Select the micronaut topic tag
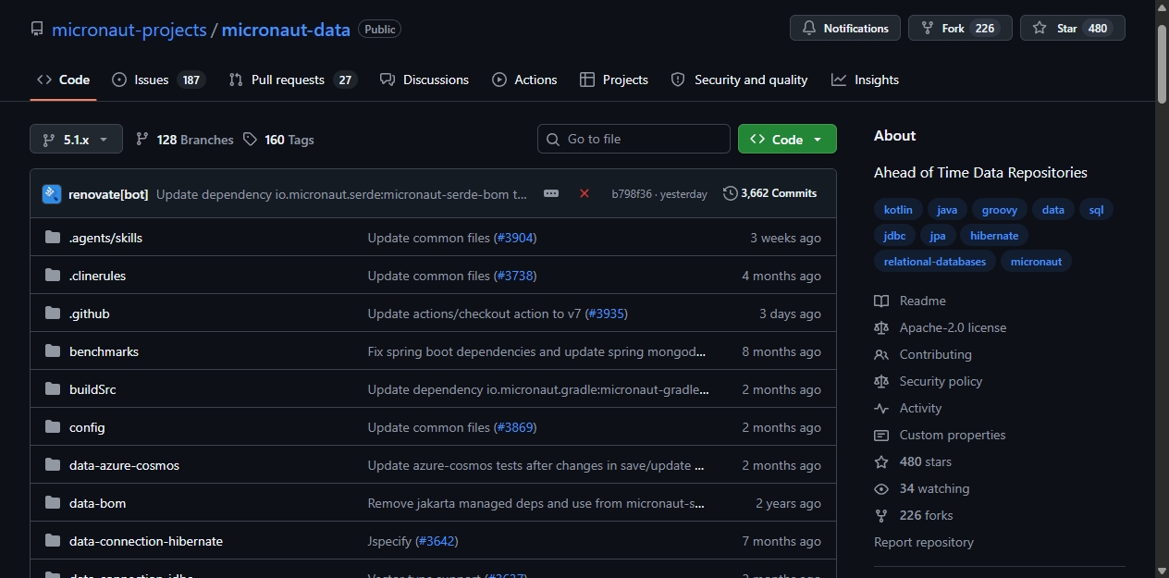1169x578 pixels. (1036, 262)
